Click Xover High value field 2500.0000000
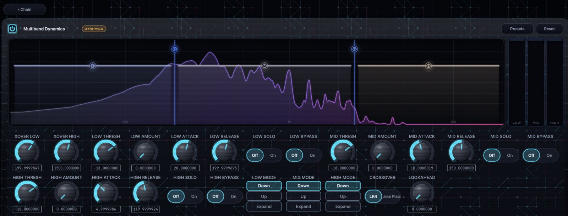 [66, 168]
